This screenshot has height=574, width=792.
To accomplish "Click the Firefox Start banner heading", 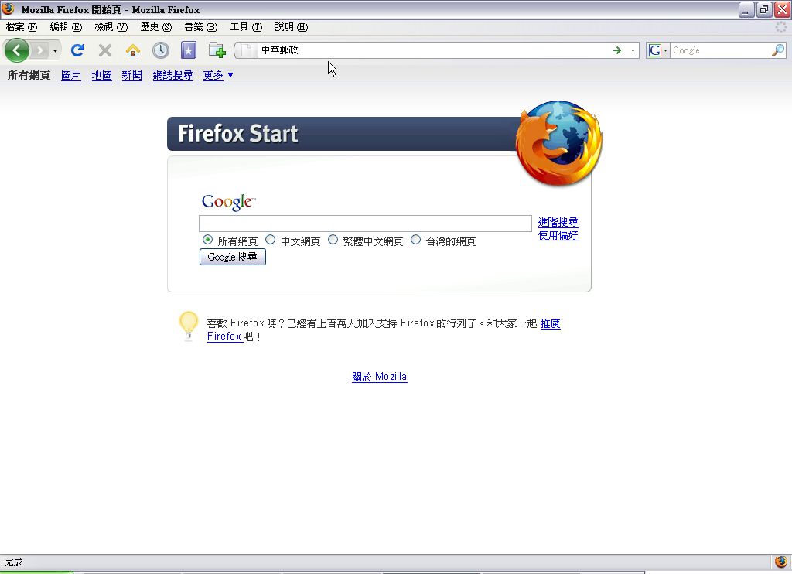I will pos(238,134).
